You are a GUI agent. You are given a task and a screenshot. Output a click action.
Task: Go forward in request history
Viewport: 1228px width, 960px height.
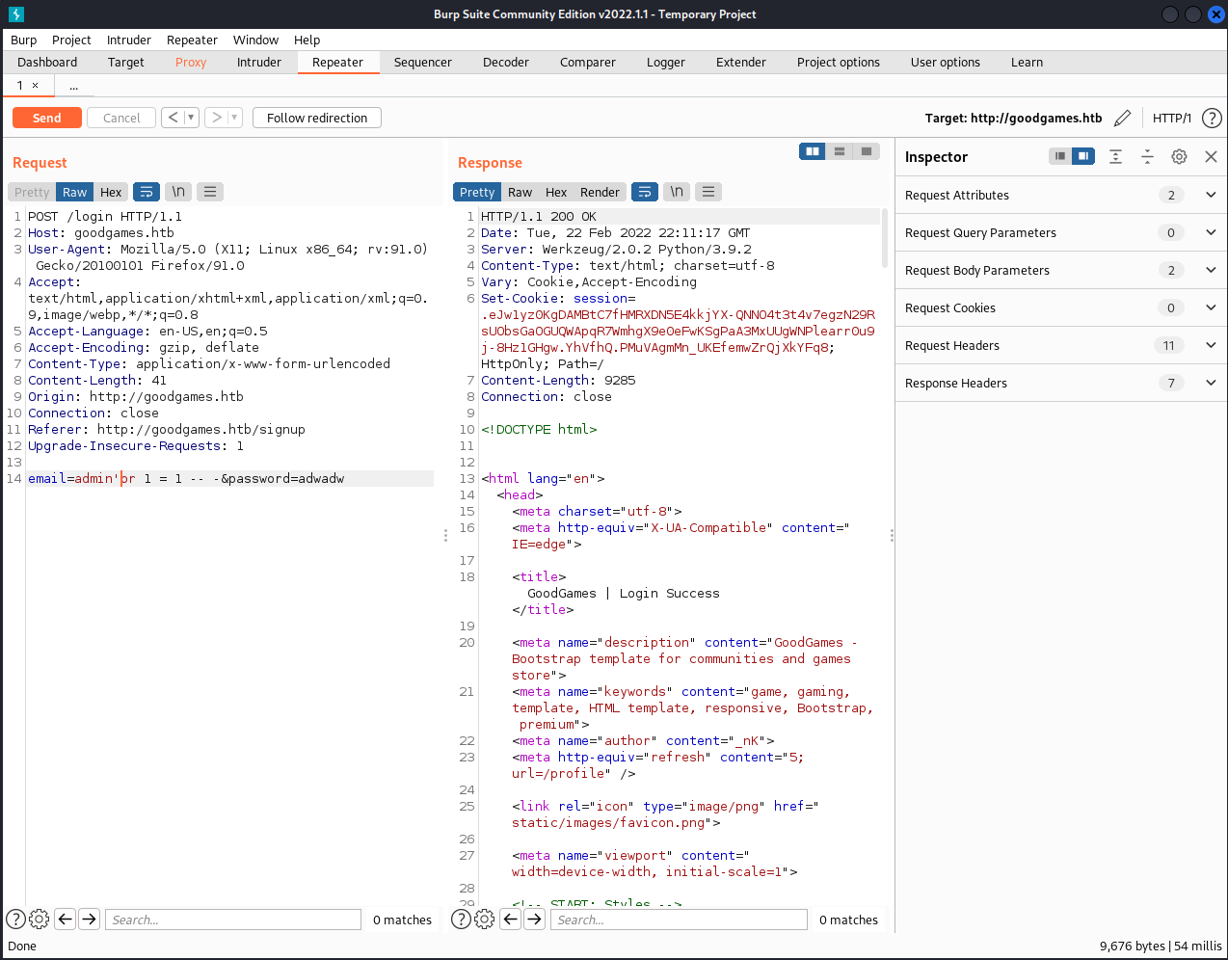point(216,118)
